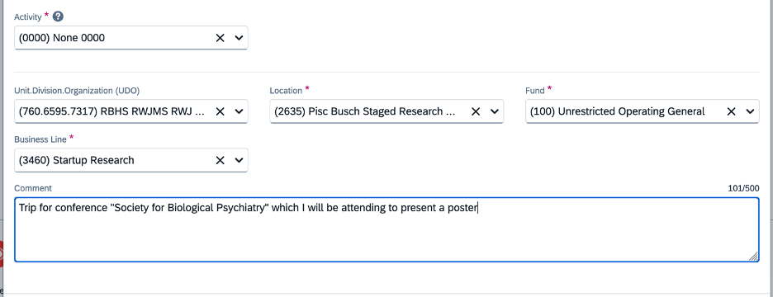Expand the Activity dropdown list

click(x=239, y=38)
